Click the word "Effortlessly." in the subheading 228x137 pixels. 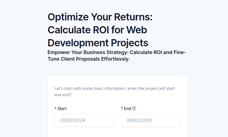click(115, 59)
